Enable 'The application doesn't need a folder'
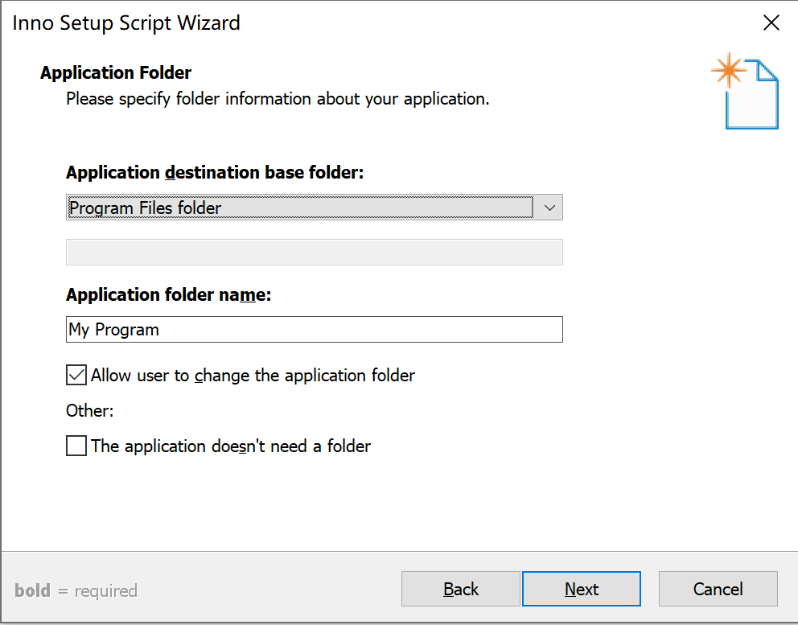Image resolution: width=798 pixels, height=625 pixels. tap(76, 445)
